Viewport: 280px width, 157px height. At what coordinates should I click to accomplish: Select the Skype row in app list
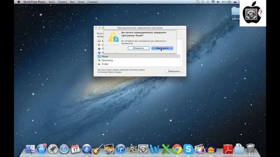pos(139,56)
